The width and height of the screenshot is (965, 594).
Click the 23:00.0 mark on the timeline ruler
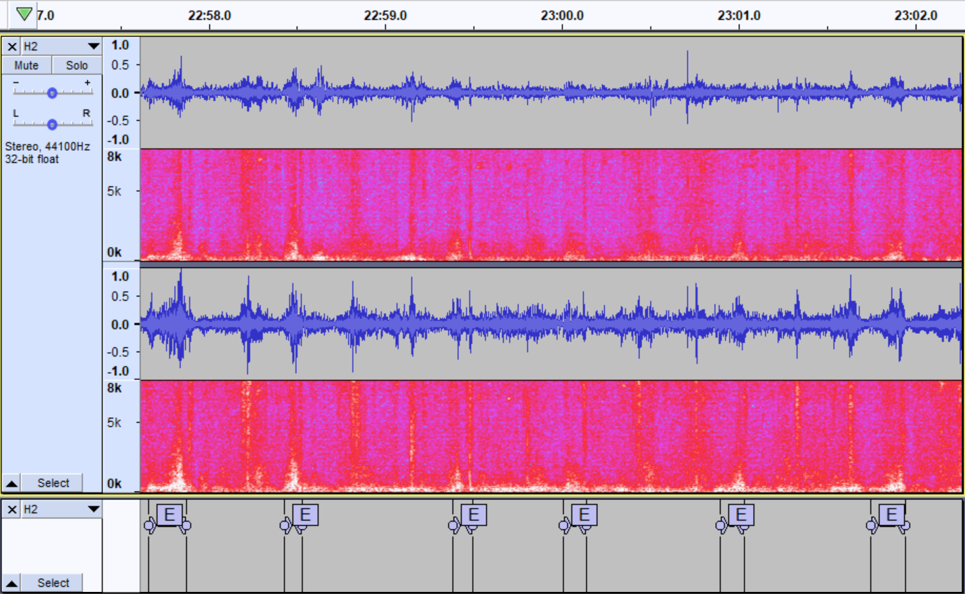coord(562,15)
